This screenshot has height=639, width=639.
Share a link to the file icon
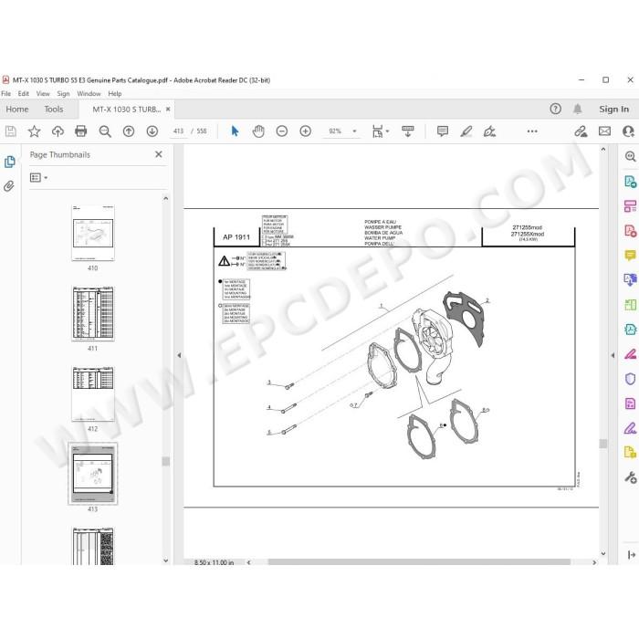[x=581, y=131]
